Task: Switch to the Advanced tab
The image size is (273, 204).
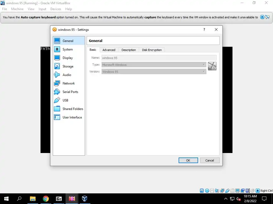Action: [109, 50]
